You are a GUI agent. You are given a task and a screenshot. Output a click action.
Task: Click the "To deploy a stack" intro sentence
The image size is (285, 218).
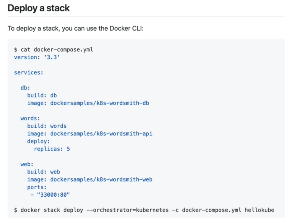click(75, 29)
